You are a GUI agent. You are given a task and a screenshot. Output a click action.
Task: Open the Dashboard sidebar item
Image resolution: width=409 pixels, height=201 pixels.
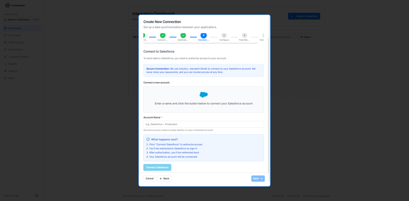coord(22,28)
